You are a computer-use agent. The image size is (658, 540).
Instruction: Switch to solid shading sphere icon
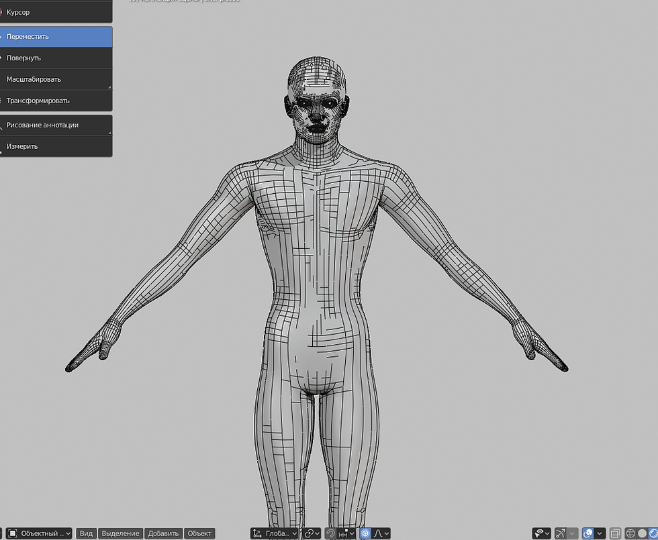[642, 533]
